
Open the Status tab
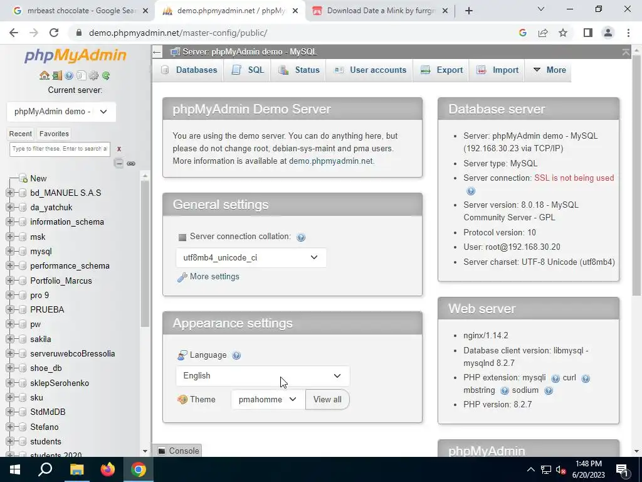pos(298,70)
